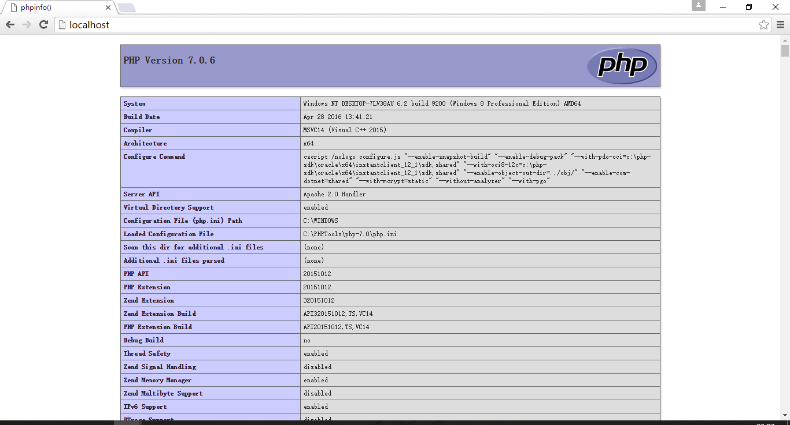Go back with the browser back arrow
The height and width of the screenshot is (425, 790).
(x=10, y=25)
